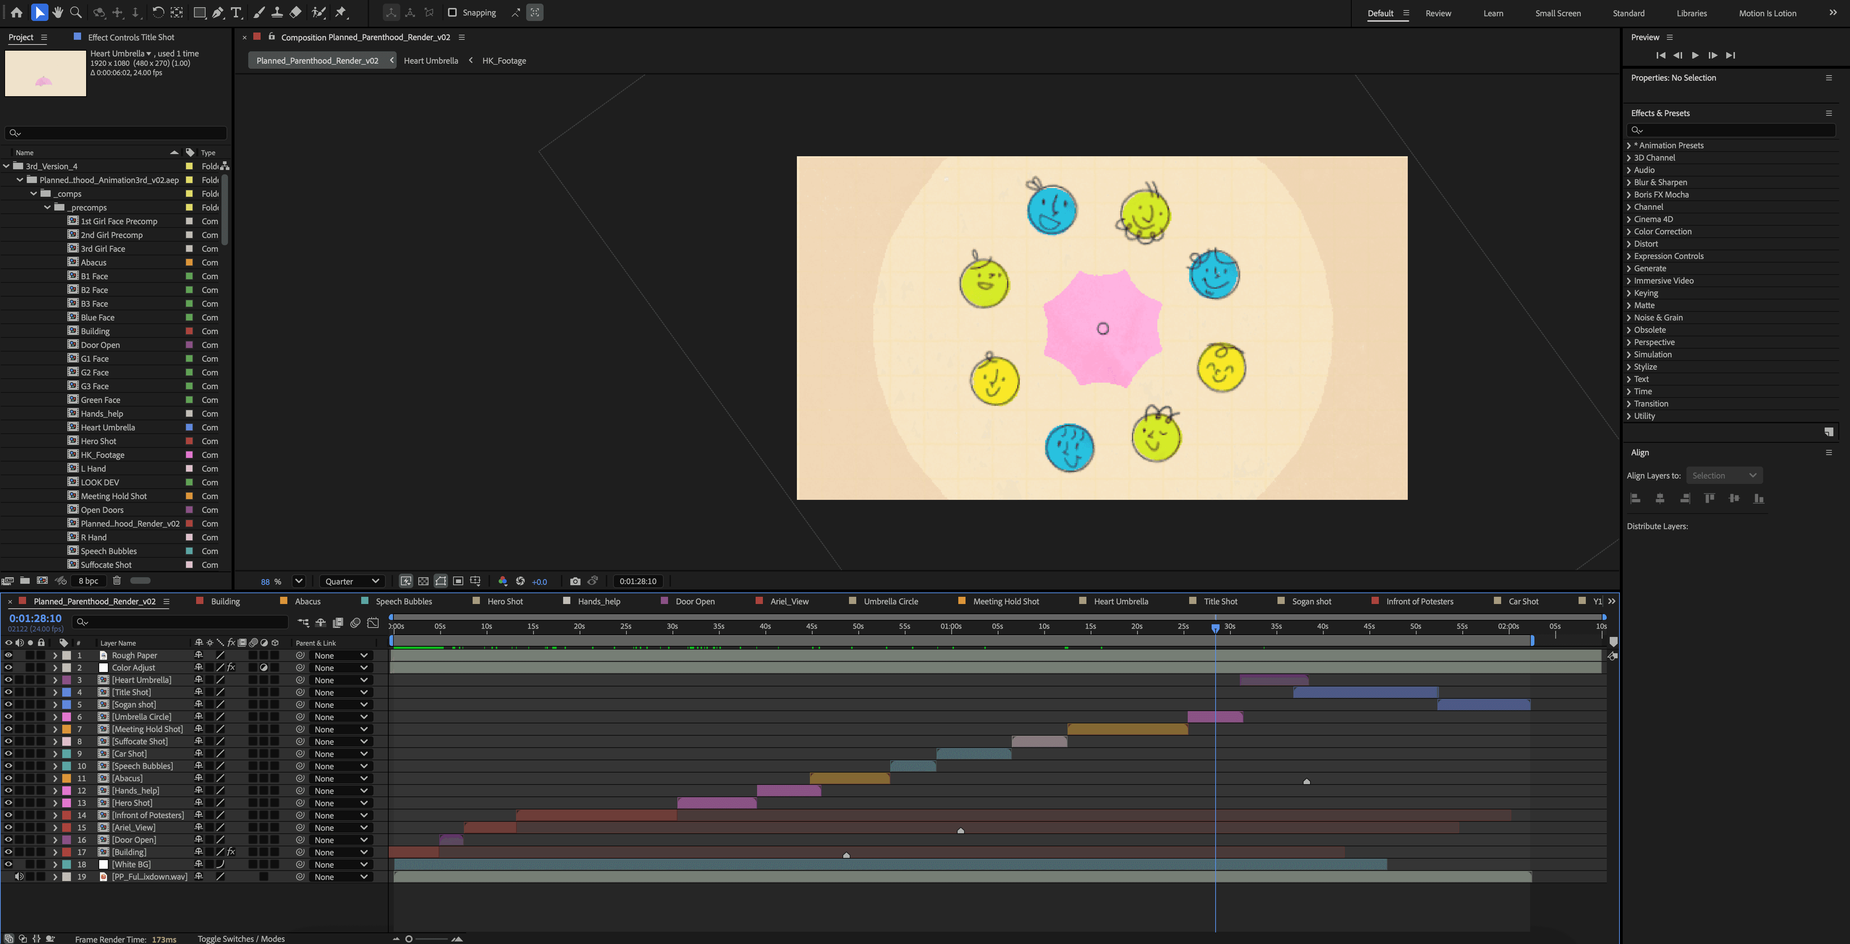The width and height of the screenshot is (1850, 944).
Task: Select the Zoom tool
Action: point(76,12)
